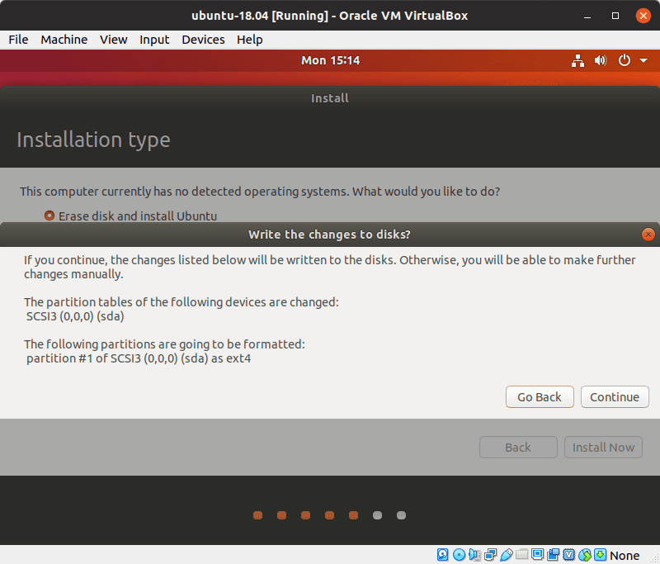The width and height of the screenshot is (660, 564).
Task: Expand the Ubuntu system menu arrow
Action: click(x=643, y=60)
